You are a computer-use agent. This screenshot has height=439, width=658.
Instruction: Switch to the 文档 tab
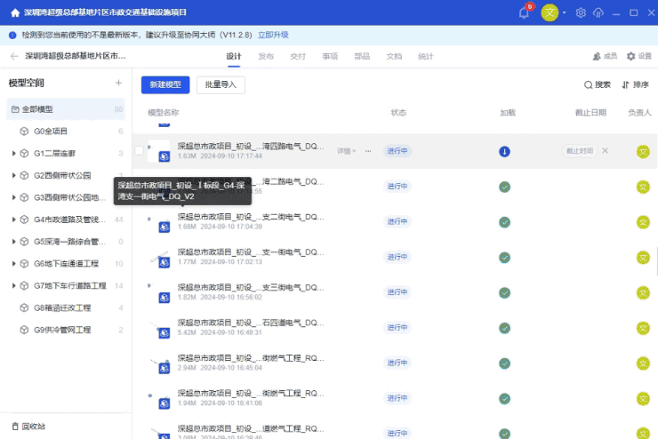coord(393,56)
